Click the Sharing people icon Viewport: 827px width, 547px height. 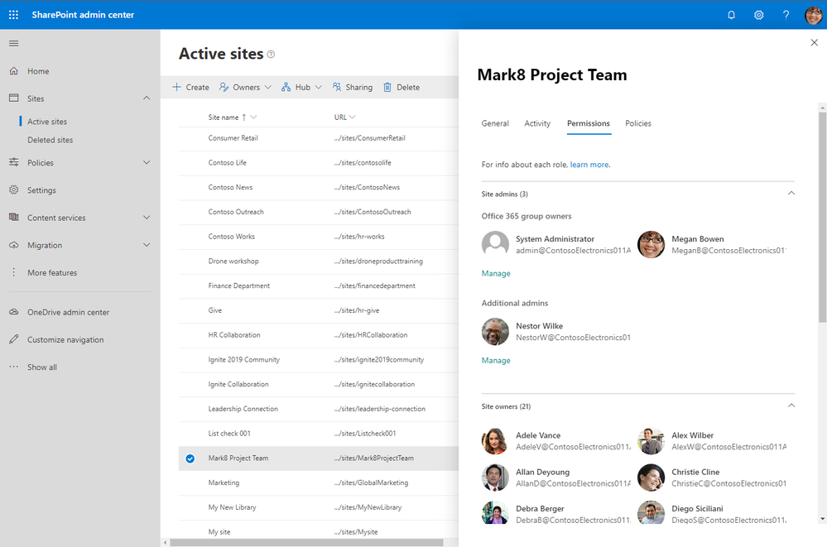[x=336, y=87]
